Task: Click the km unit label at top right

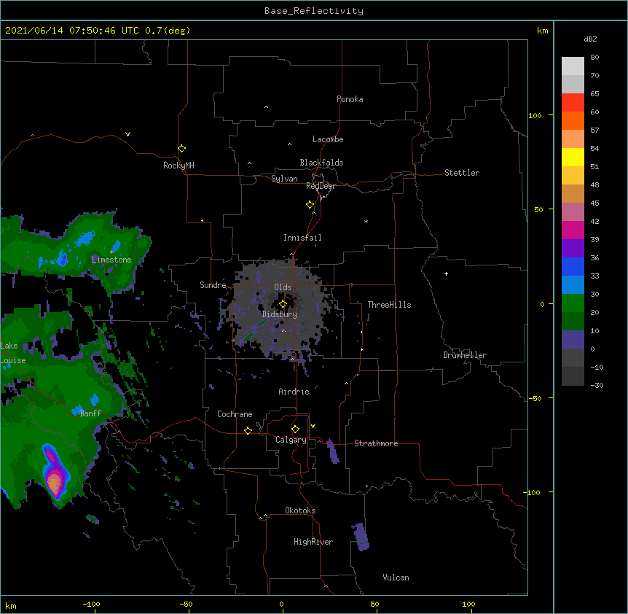Action: pos(543,31)
